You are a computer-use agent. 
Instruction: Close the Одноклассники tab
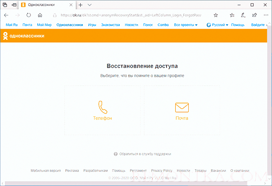(71, 5)
